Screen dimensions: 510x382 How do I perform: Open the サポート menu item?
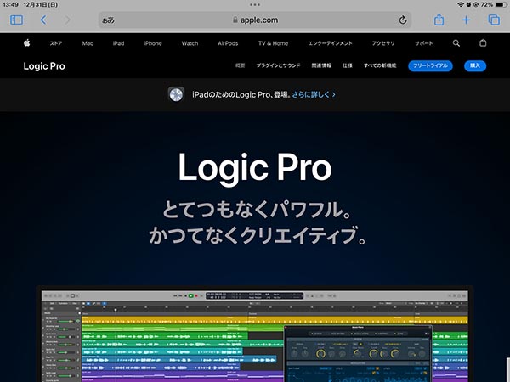[x=423, y=43]
